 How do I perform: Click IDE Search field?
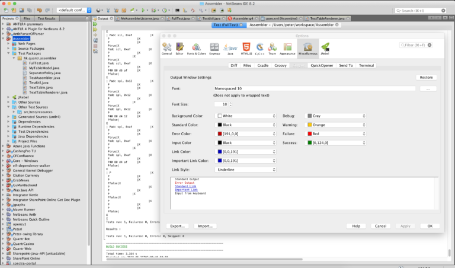point(421,11)
